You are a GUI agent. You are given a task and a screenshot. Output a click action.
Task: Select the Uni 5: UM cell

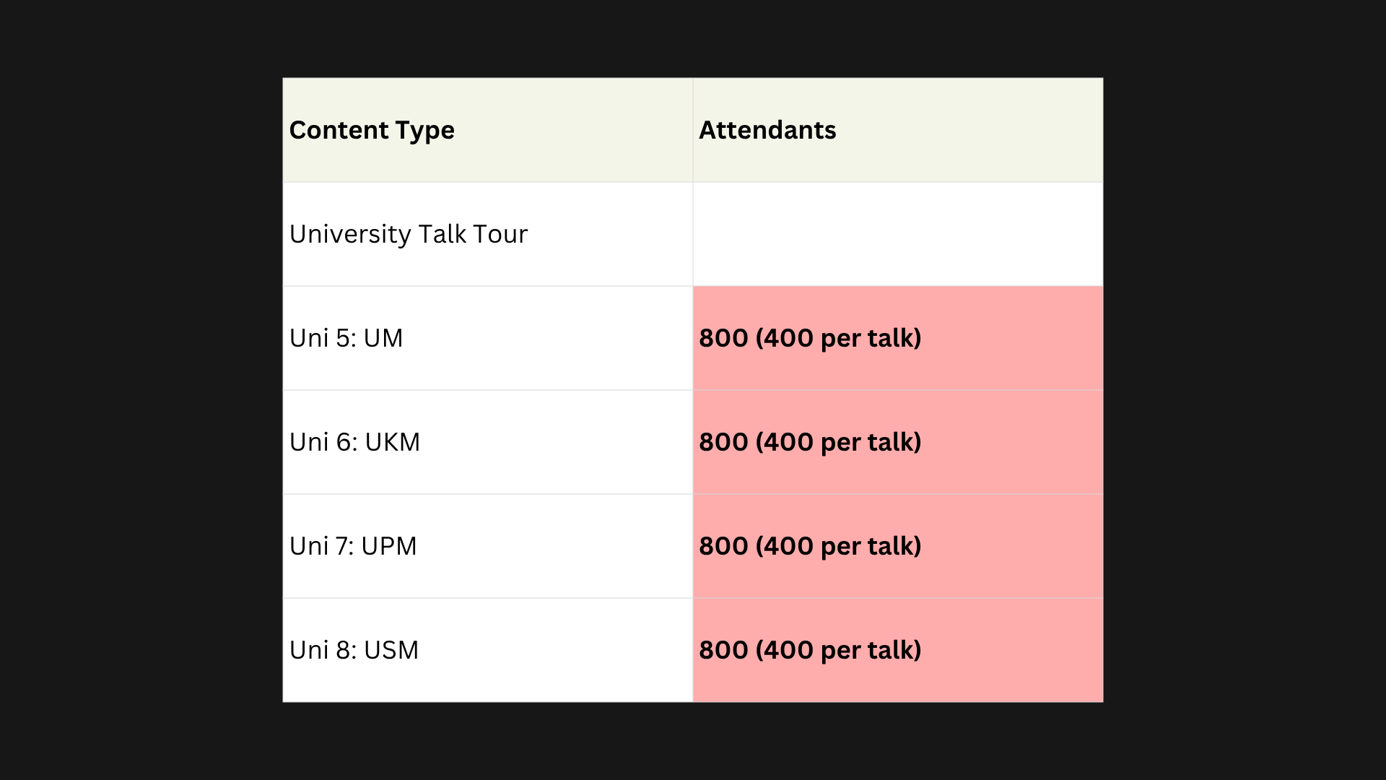pyautogui.click(x=488, y=338)
